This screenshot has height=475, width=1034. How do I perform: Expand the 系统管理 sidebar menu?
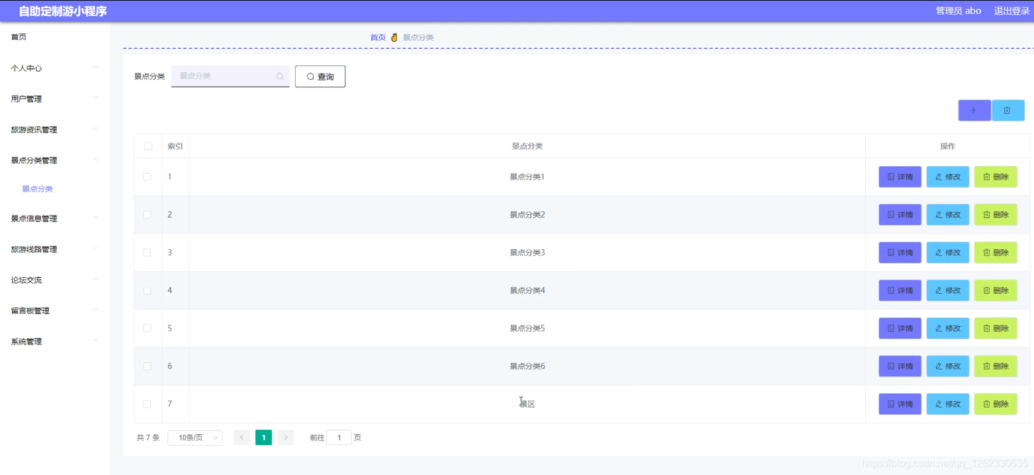pos(55,341)
